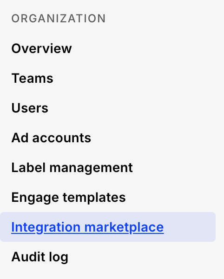Open the Overview page
The width and height of the screenshot is (224, 279).
[41, 48]
